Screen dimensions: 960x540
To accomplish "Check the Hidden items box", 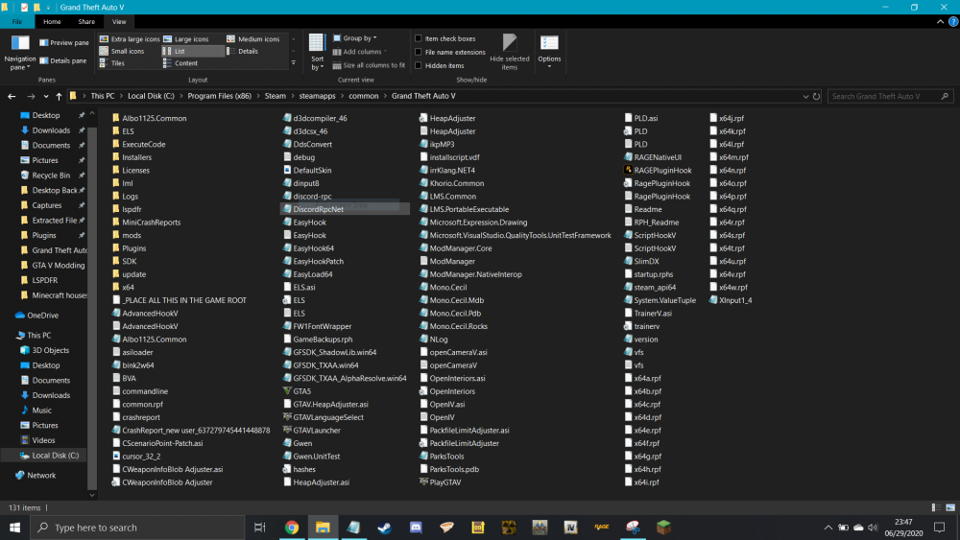I will click(x=419, y=66).
